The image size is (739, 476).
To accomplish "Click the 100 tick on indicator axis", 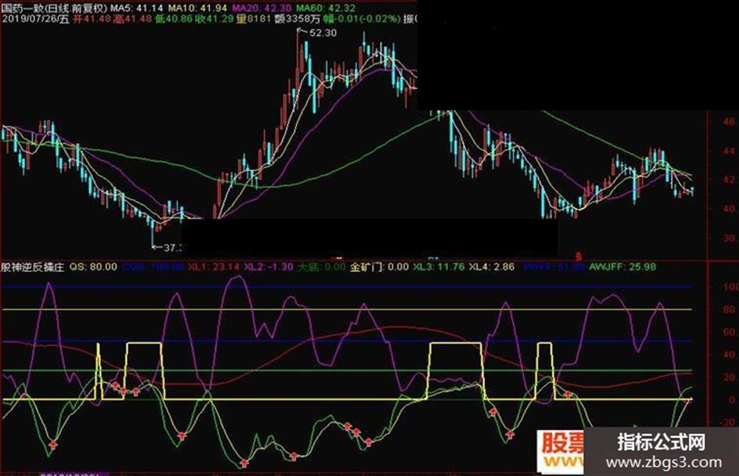I will pos(730,287).
